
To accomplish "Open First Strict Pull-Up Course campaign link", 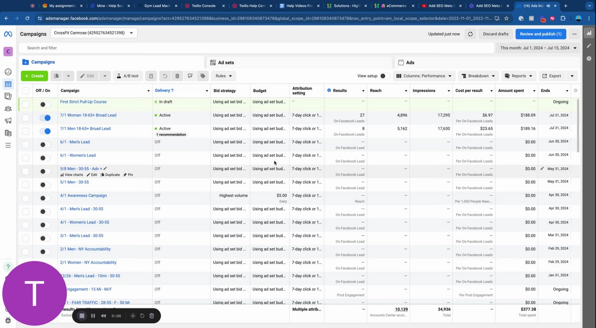I will pyautogui.click(x=83, y=102).
